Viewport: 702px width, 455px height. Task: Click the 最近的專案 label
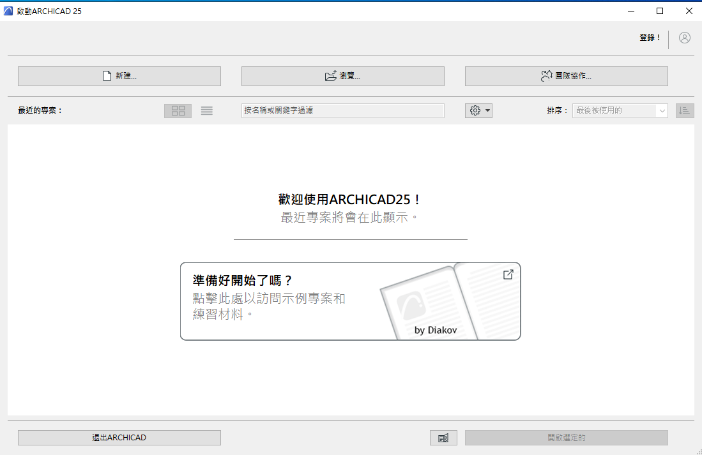point(40,110)
